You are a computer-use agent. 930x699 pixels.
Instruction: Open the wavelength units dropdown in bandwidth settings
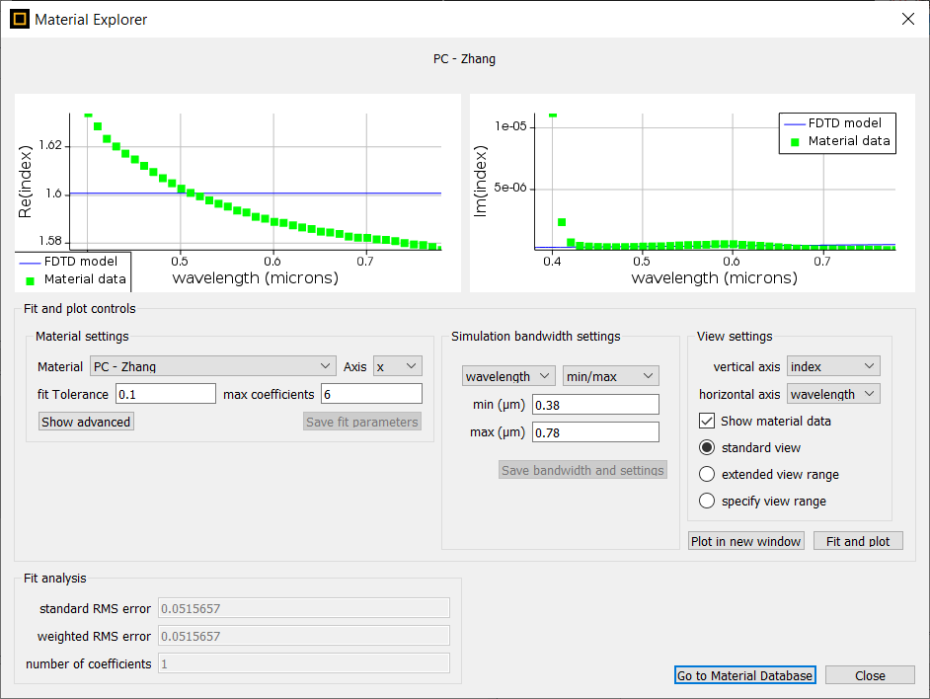tap(508, 375)
